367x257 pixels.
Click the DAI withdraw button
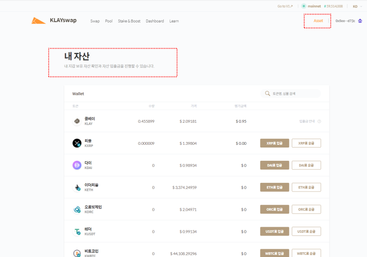tap(306, 165)
